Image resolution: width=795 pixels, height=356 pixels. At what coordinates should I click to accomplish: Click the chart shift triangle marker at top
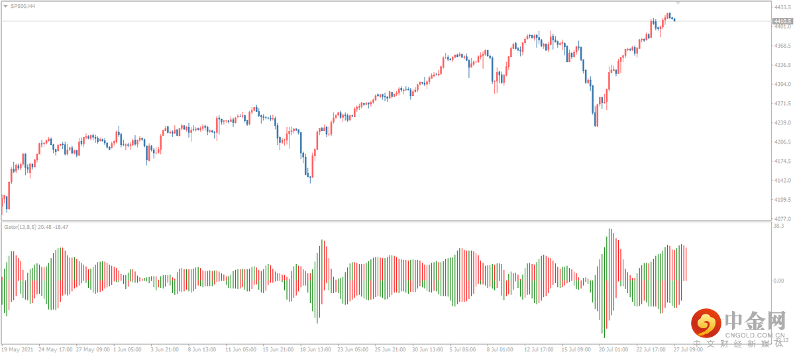pos(678,3)
